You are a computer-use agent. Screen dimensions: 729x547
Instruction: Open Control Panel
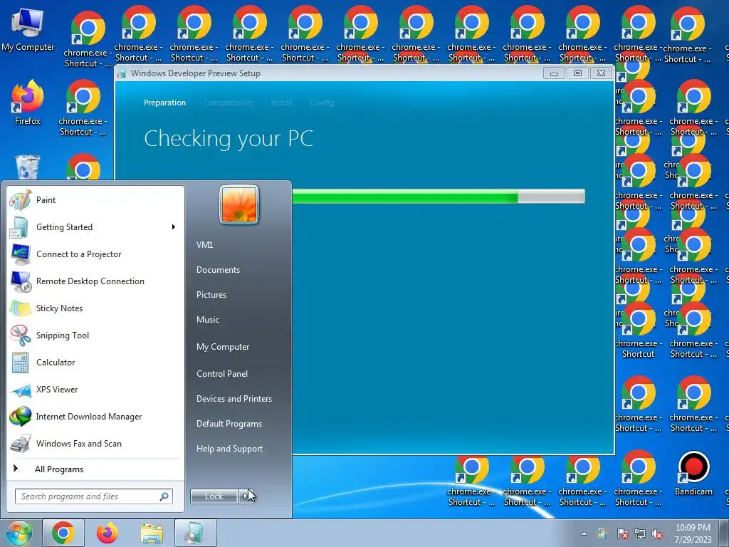tap(222, 373)
